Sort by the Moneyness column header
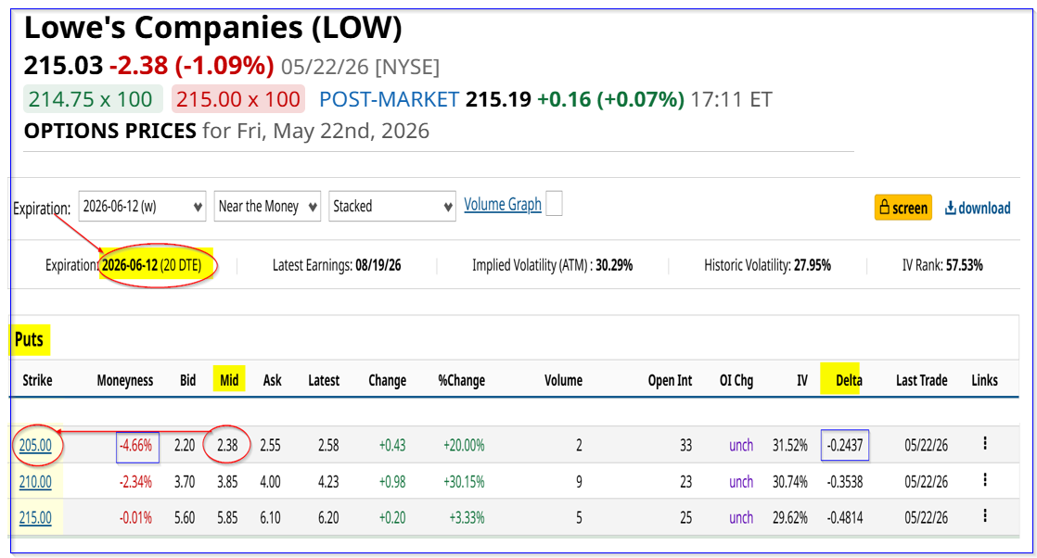This screenshot has height=558, width=1037. [x=125, y=380]
